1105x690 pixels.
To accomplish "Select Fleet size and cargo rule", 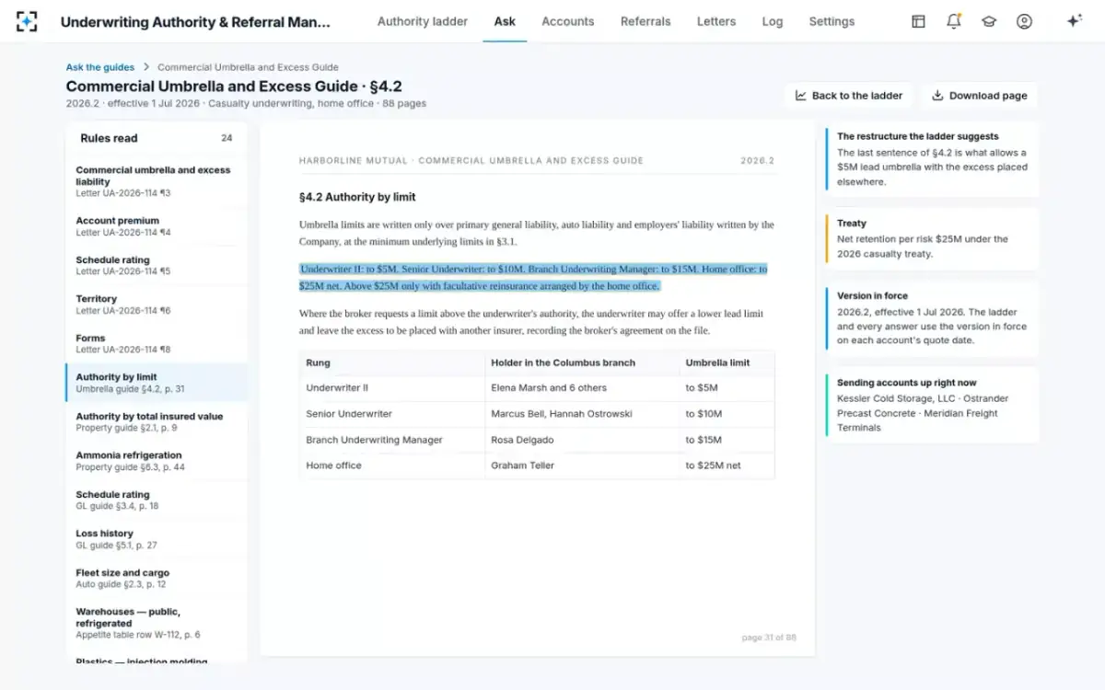I will point(156,579).
